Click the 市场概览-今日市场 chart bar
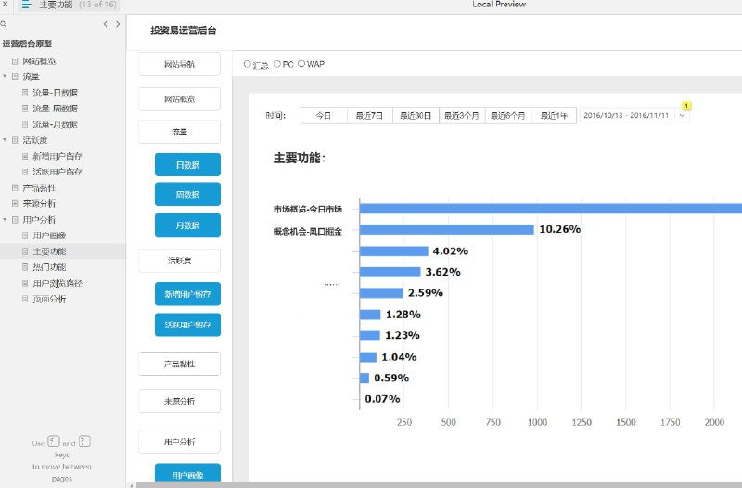Screen dimensions: 742x488 (551, 208)
